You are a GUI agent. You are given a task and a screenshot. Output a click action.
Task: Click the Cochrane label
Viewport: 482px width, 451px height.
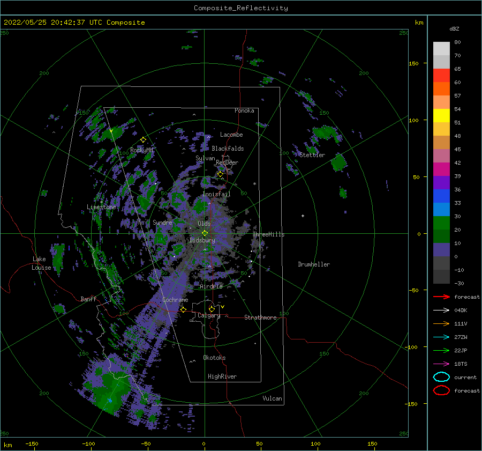pyautogui.click(x=175, y=300)
